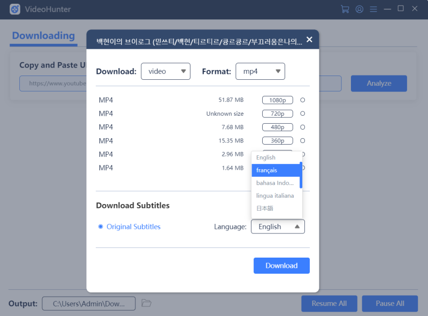Open the shopping cart icon
Viewport: 428px width, 316px height.
(345, 9)
